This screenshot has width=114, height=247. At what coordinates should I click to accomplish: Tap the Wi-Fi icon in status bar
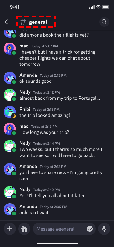98,7
